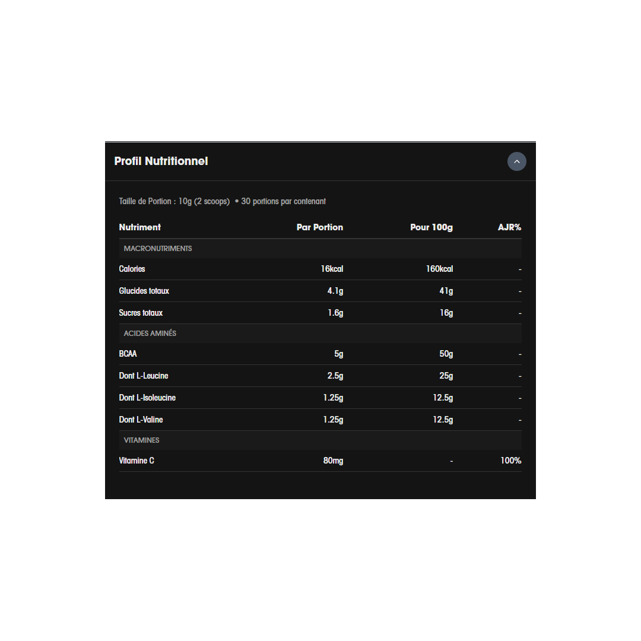Viewport: 641px width, 641px height.
Task: Click the 100% AJR value for Vitamine C
Action: point(510,461)
